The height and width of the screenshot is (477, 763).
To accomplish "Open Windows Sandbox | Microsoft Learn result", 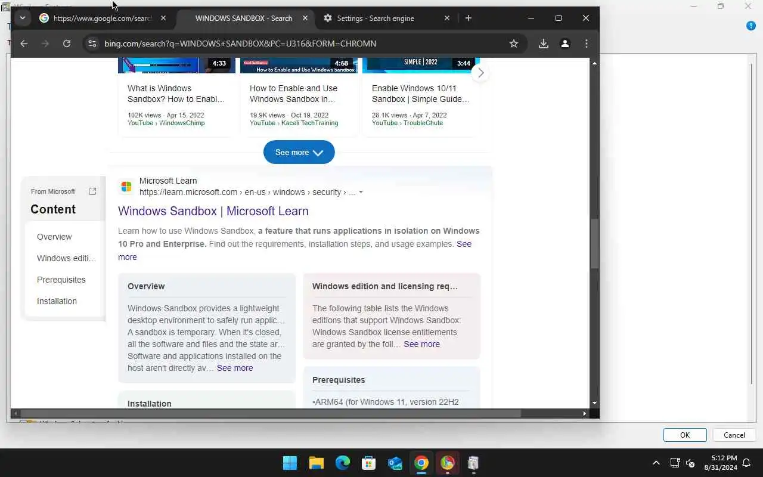I will [213, 211].
